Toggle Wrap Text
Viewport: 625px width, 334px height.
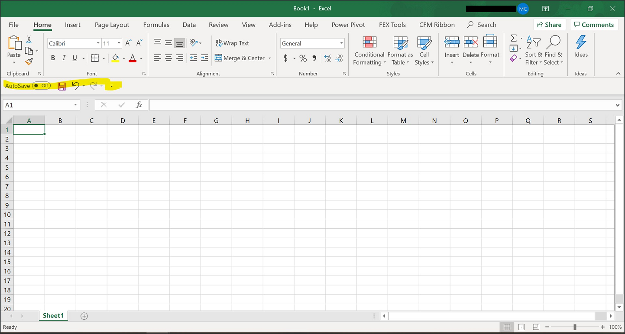coord(232,43)
